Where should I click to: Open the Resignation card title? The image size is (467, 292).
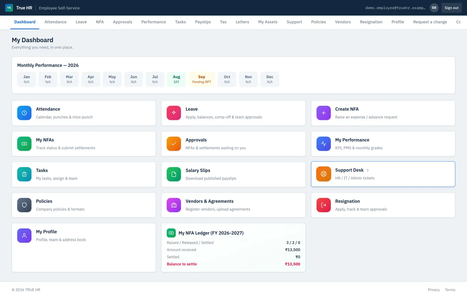click(x=347, y=201)
